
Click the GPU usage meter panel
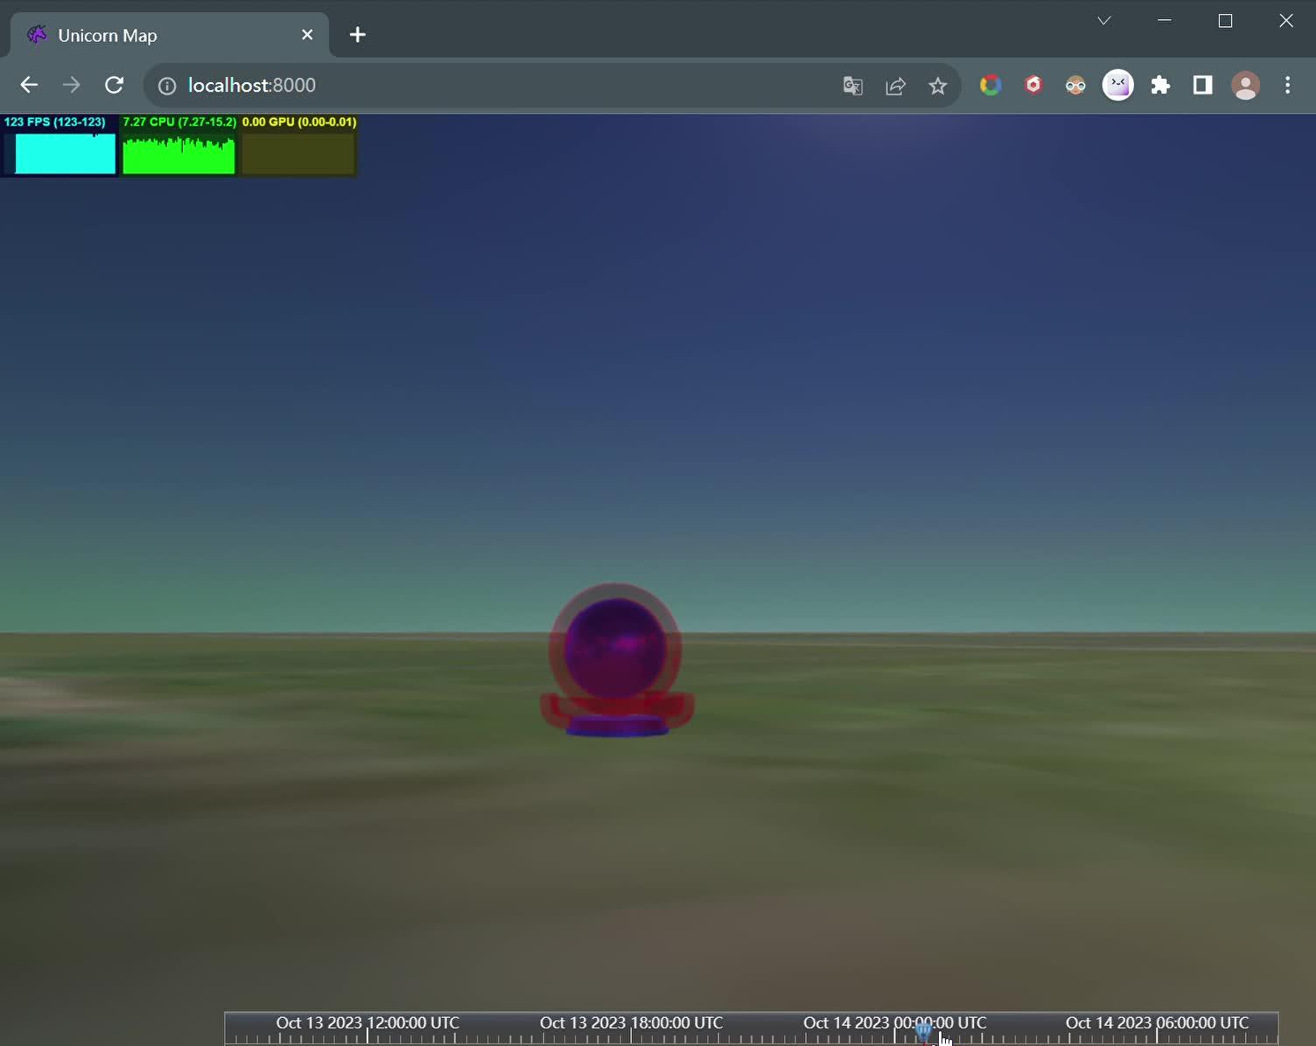point(297,149)
